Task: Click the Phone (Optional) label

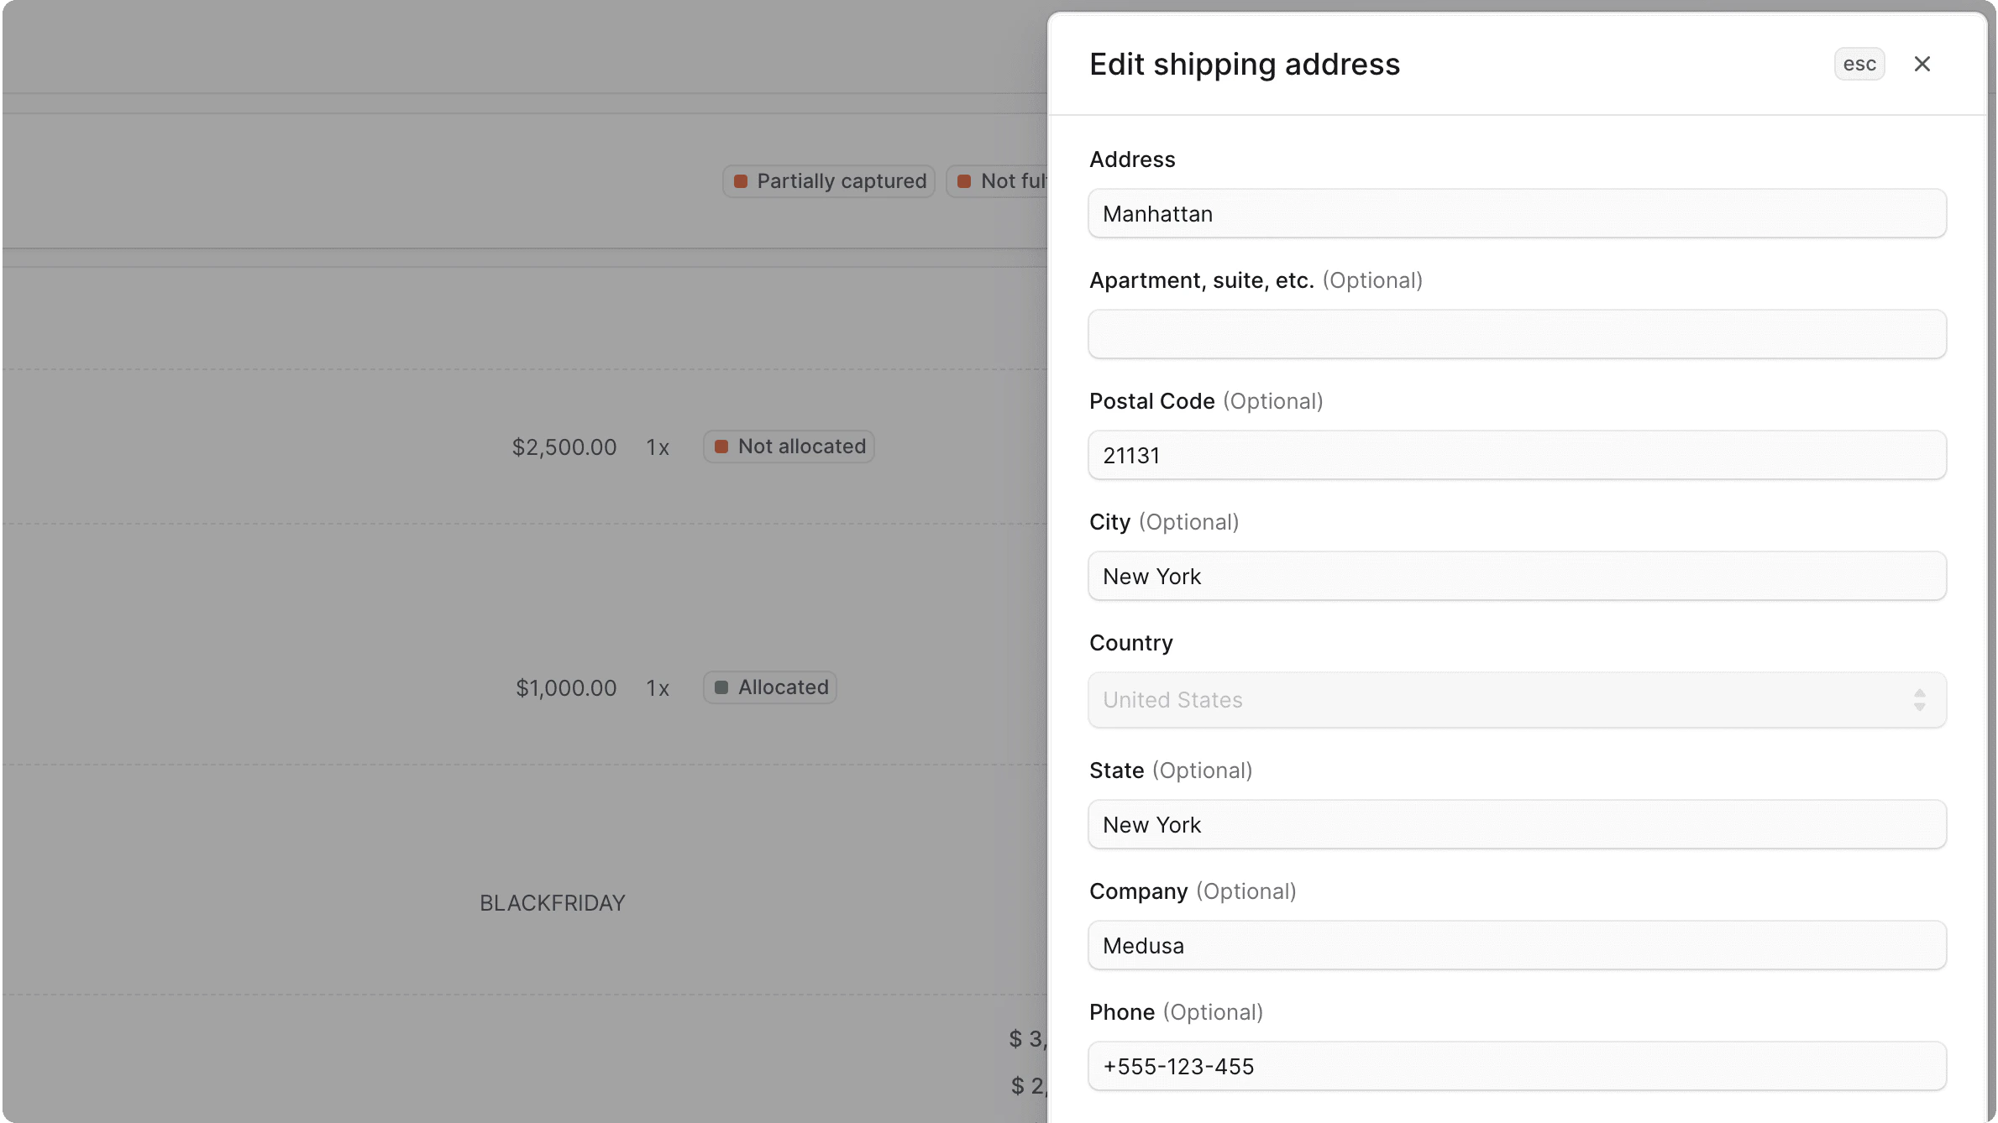Action: [x=1176, y=1012]
